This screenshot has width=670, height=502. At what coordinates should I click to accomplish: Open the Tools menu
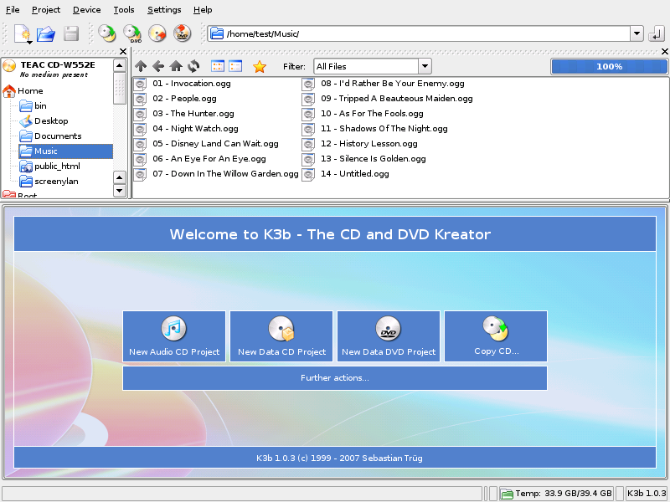coord(123,10)
